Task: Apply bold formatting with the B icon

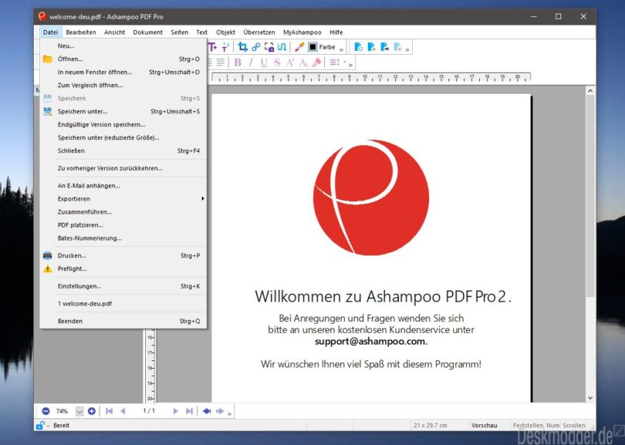Action: 237,62
